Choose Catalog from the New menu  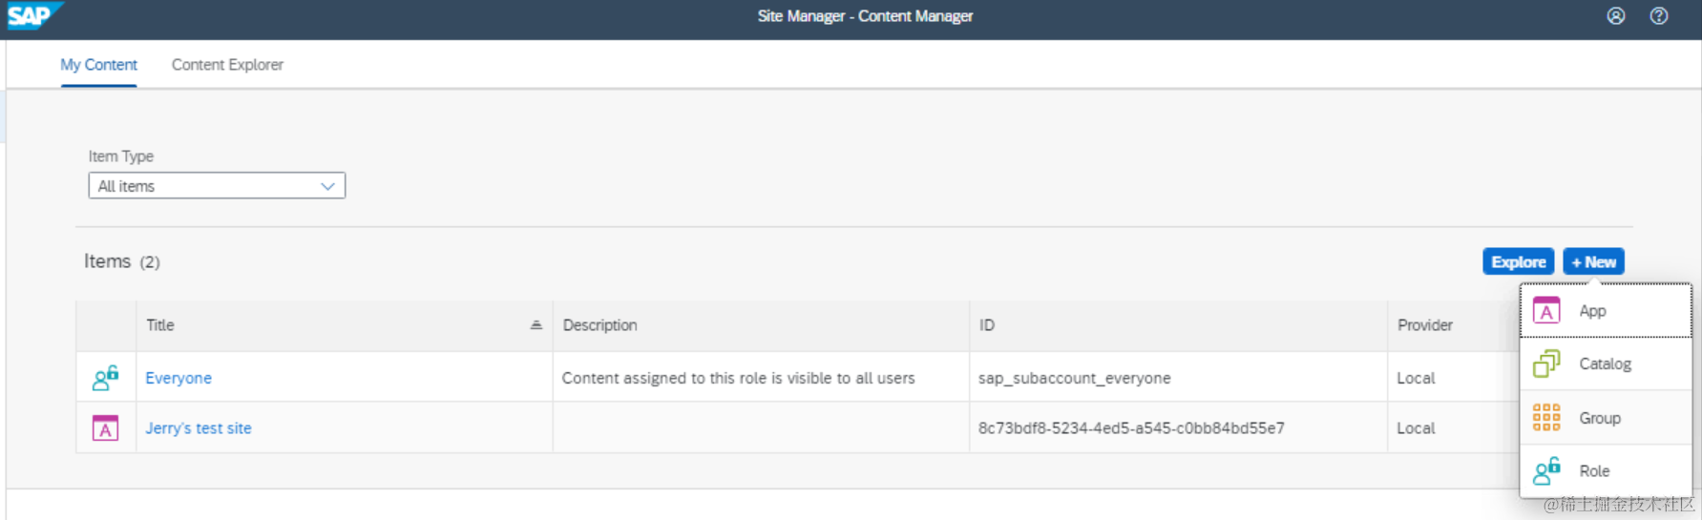point(1606,364)
